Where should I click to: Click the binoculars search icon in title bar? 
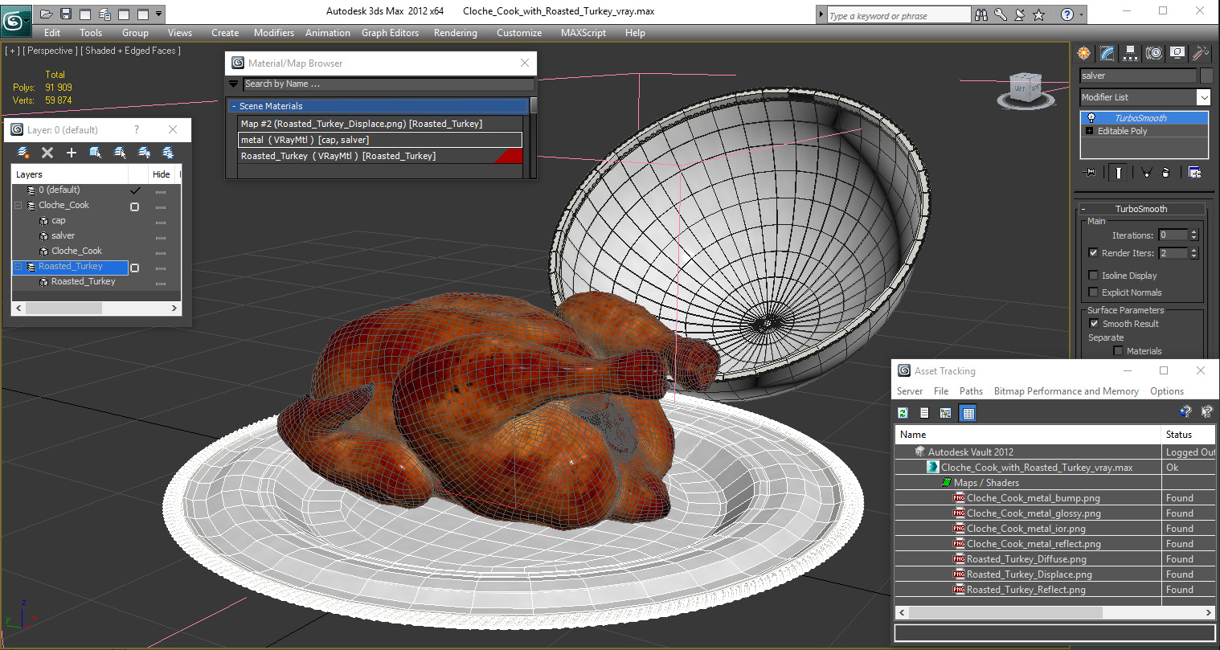(981, 14)
